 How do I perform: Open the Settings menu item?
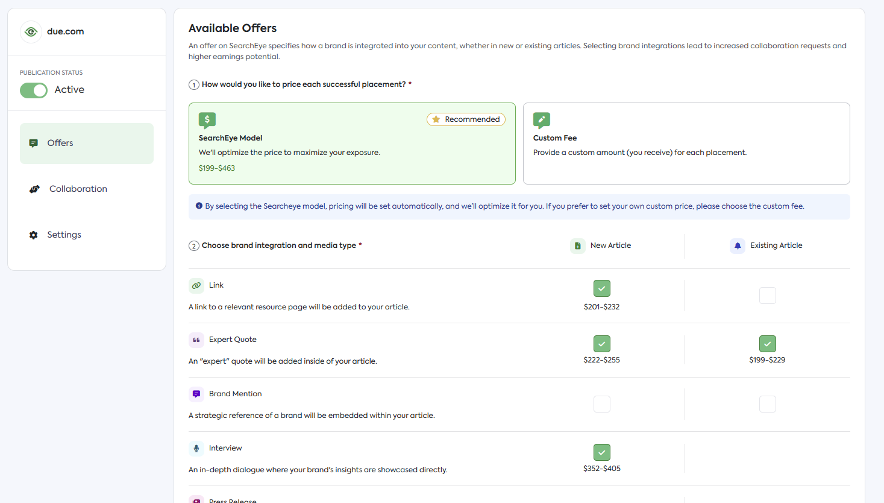[87, 235]
